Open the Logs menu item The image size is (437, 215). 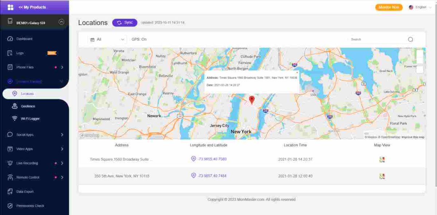[20, 53]
